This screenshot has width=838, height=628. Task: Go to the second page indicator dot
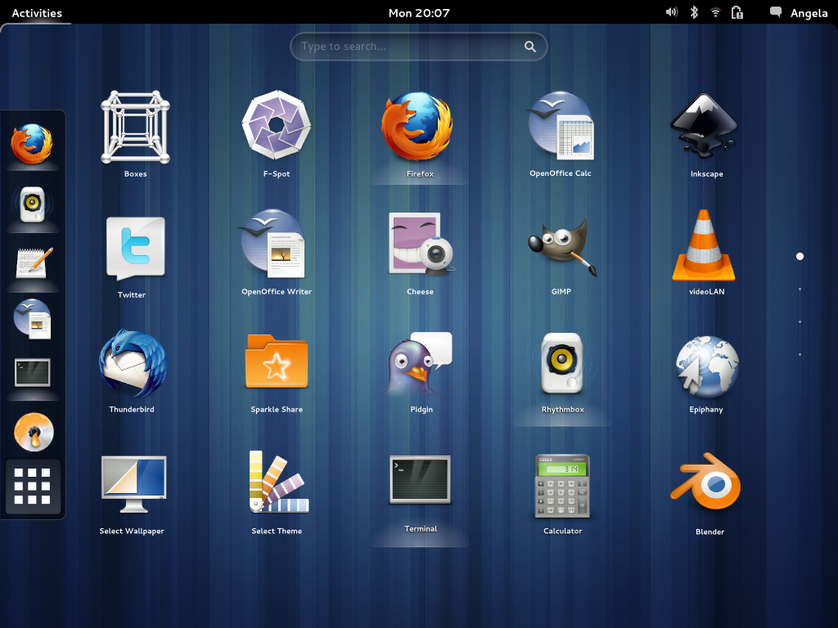pyautogui.click(x=800, y=289)
